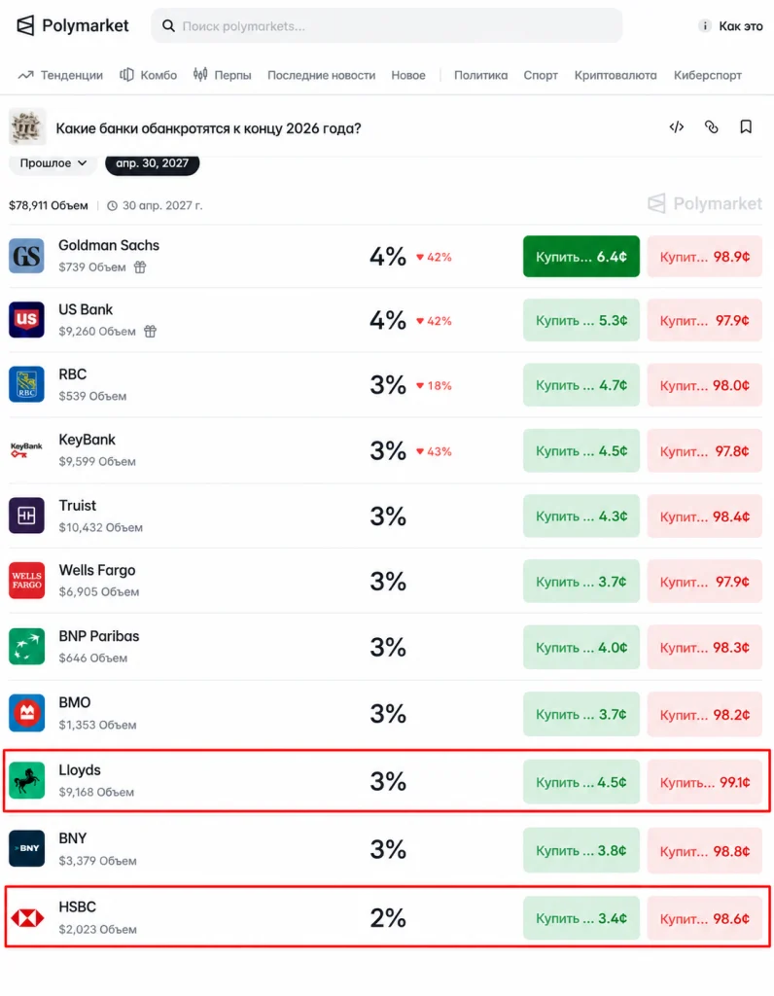Copy market link via chain icon
774x996 pixels.
711,127
